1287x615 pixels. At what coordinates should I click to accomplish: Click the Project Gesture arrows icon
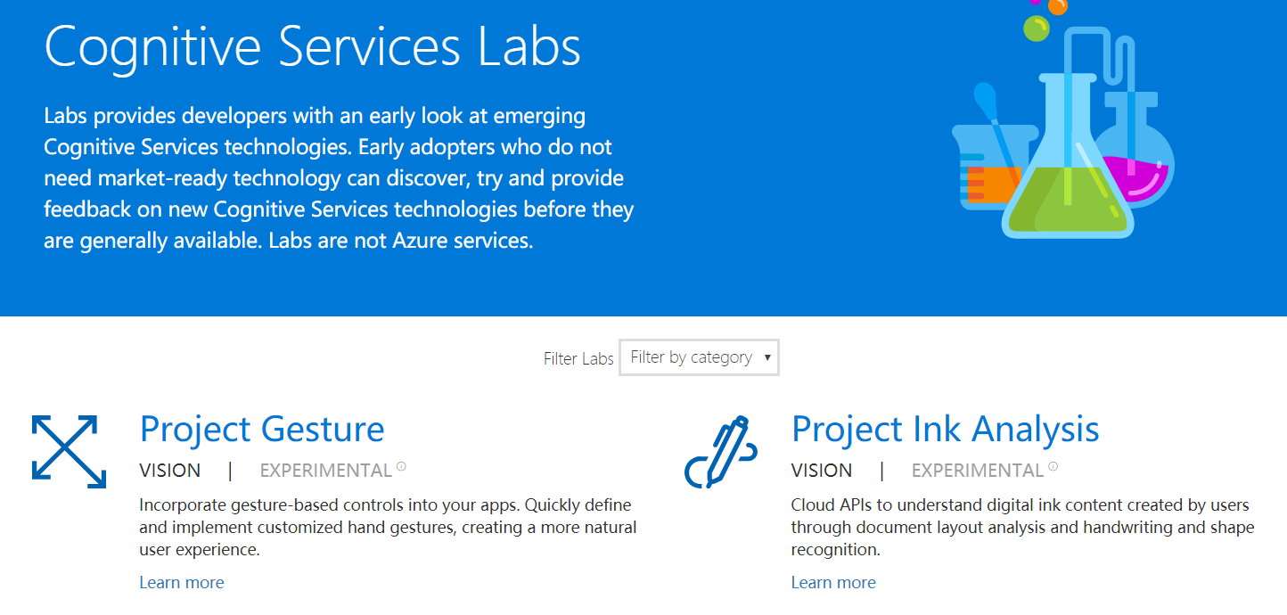(x=69, y=451)
